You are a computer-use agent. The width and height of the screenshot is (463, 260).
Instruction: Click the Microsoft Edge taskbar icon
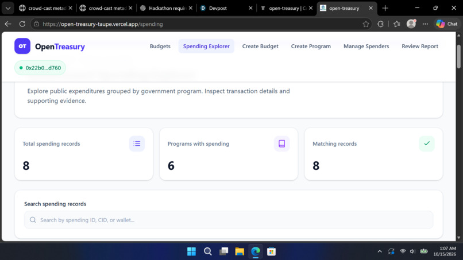click(x=256, y=251)
